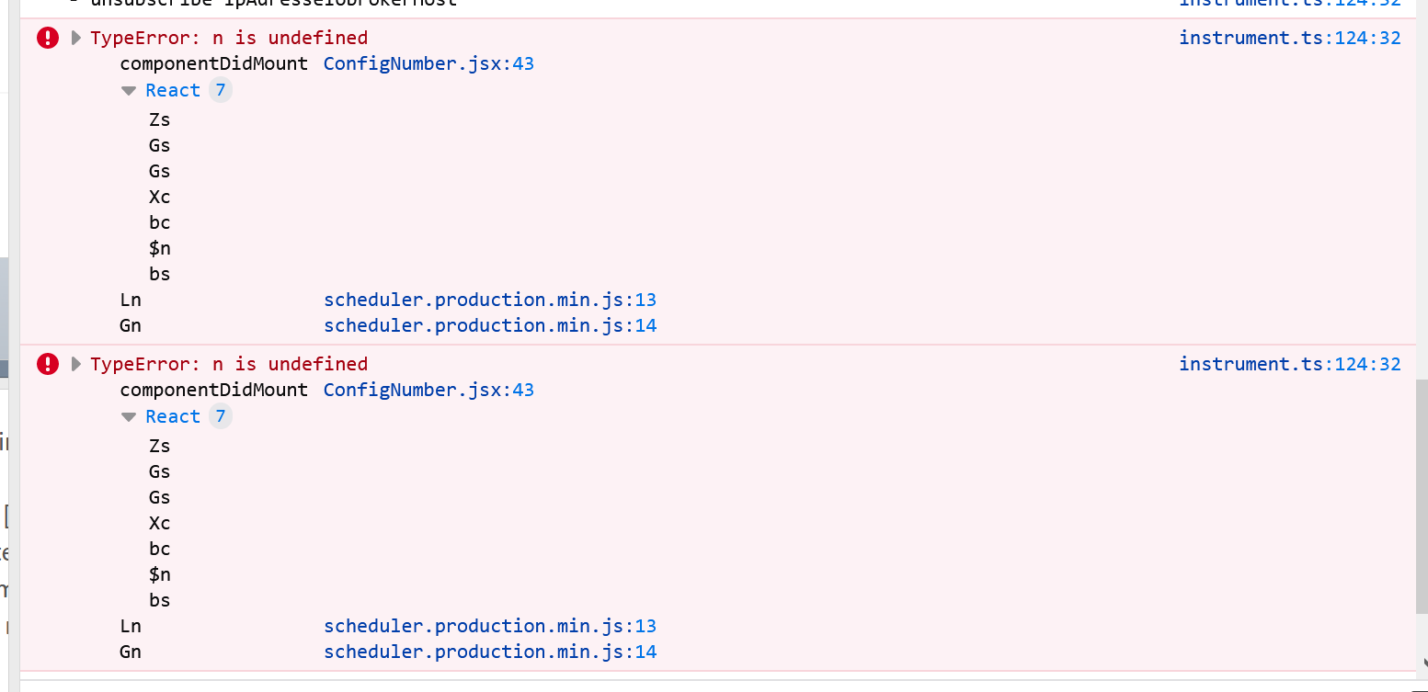
Task: Collapse the React 7 frames in second error
Action: [x=129, y=416]
